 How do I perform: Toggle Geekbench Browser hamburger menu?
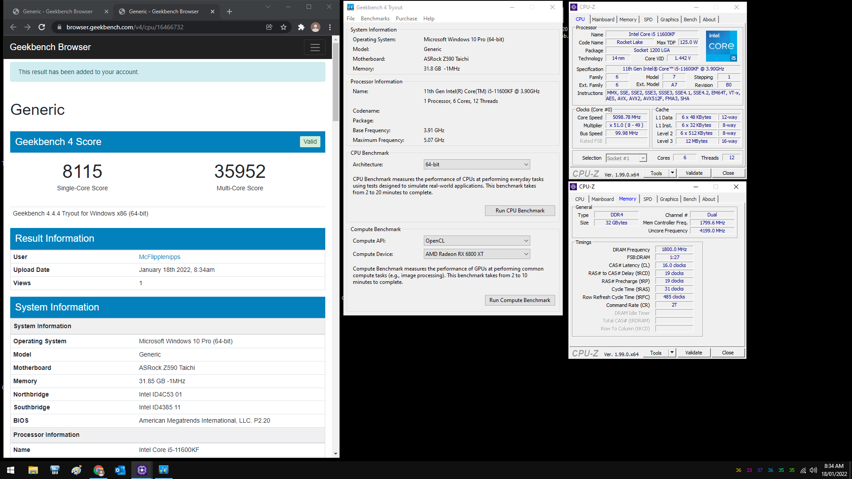click(315, 47)
